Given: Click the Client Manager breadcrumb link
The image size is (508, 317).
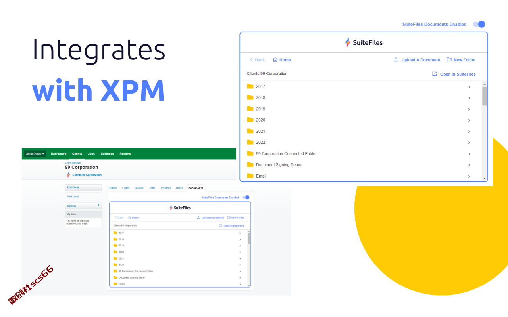Looking at the screenshot, I should pyautogui.click(x=73, y=162).
